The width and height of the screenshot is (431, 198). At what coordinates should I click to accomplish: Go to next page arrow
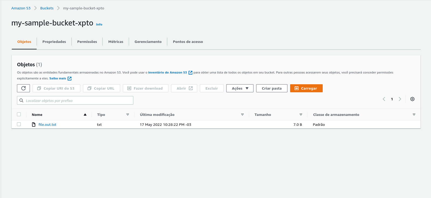point(400,99)
